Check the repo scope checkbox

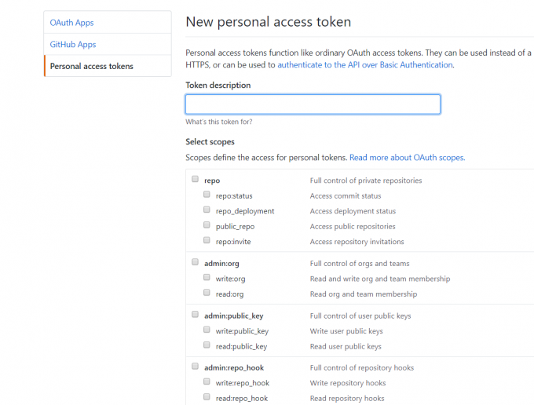tap(195, 180)
